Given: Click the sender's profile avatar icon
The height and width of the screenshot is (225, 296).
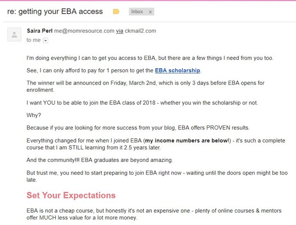Looking at the screenshot, I should pos(14,35).
